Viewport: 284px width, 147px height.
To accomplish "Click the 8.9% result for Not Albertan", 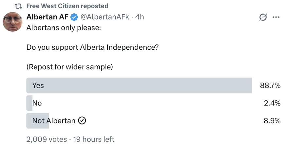I will pos(272,121).
